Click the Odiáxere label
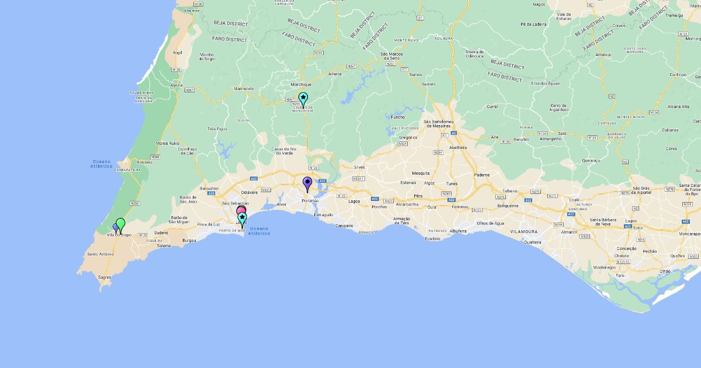Screen dimensions: 701x368 click(249, 192)
